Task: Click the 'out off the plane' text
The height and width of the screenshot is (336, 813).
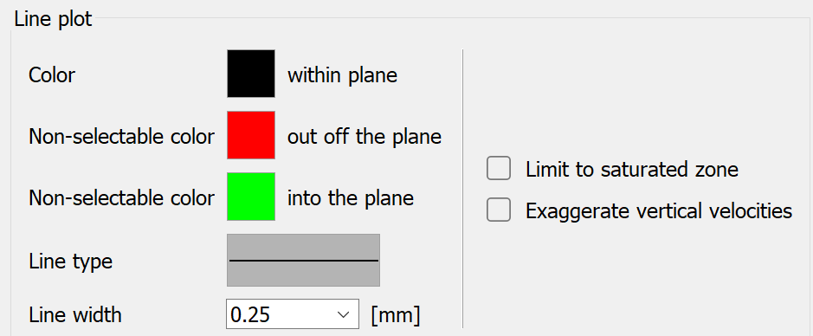Action: click(365, 136)
